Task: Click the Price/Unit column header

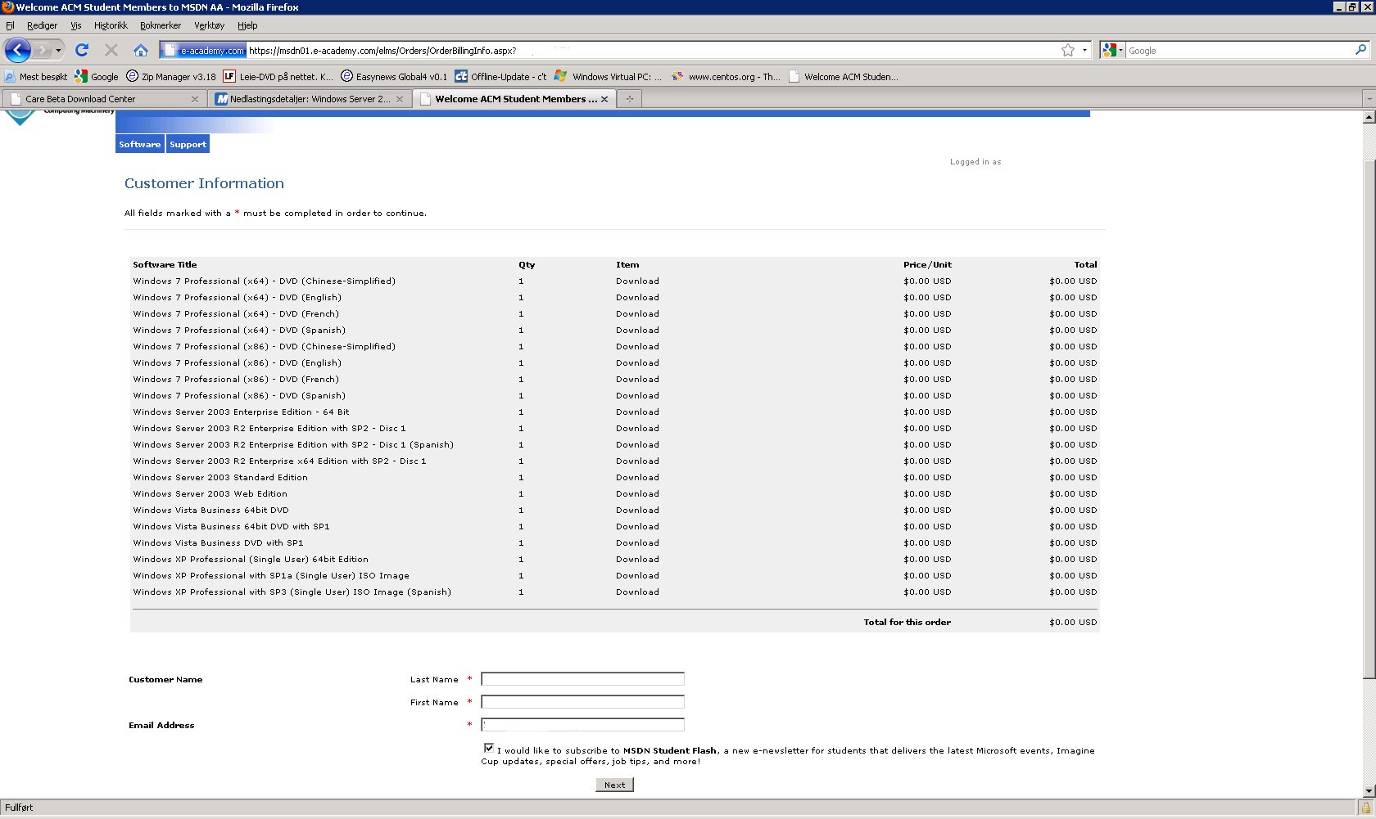Action: coord(927,265)
